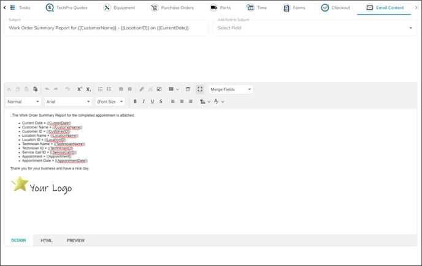Toggle italic formatting
Viewport: 422px width, 266px height.
point(144,102)
